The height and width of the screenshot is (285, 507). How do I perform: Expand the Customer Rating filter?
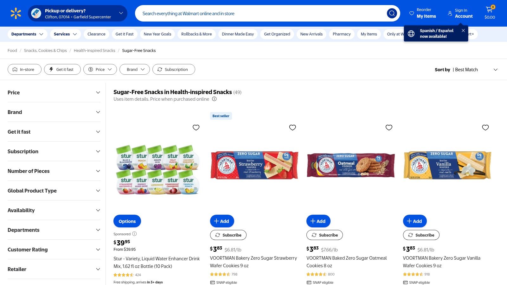pyautogui.click(x=54, y=250)
